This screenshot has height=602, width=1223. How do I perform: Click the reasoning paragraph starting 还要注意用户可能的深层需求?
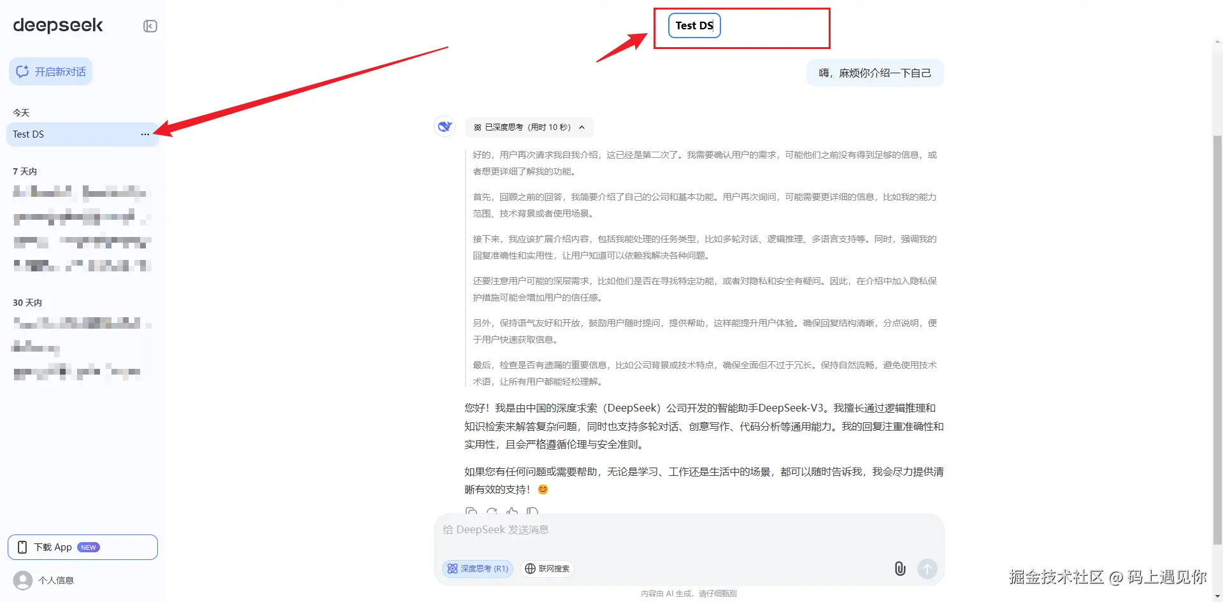pos(704,289)
